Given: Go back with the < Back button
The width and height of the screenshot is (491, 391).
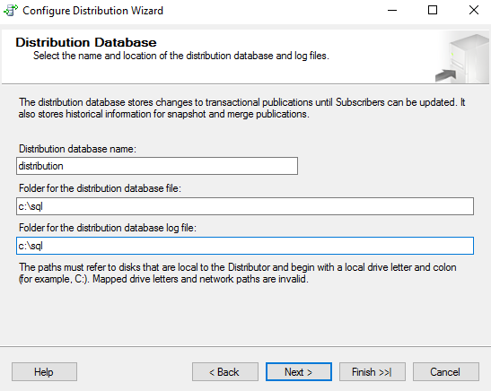Looking at the screenshot, I should point(225,372).
